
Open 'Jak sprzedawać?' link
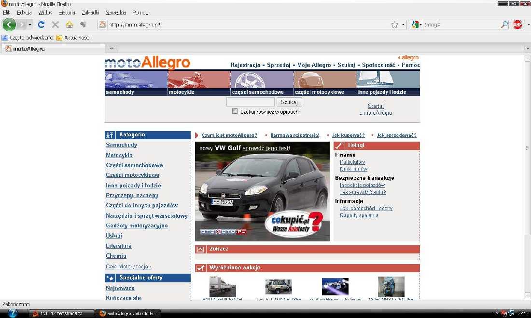click(396, 135)
